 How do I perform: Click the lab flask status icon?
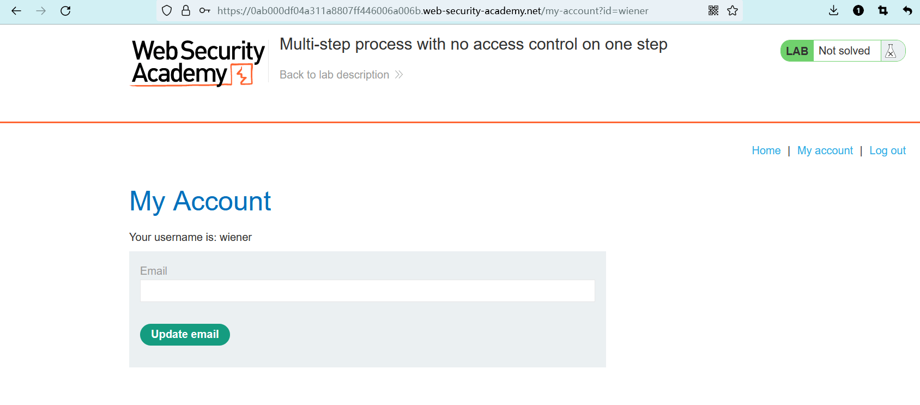click(891, 51)
